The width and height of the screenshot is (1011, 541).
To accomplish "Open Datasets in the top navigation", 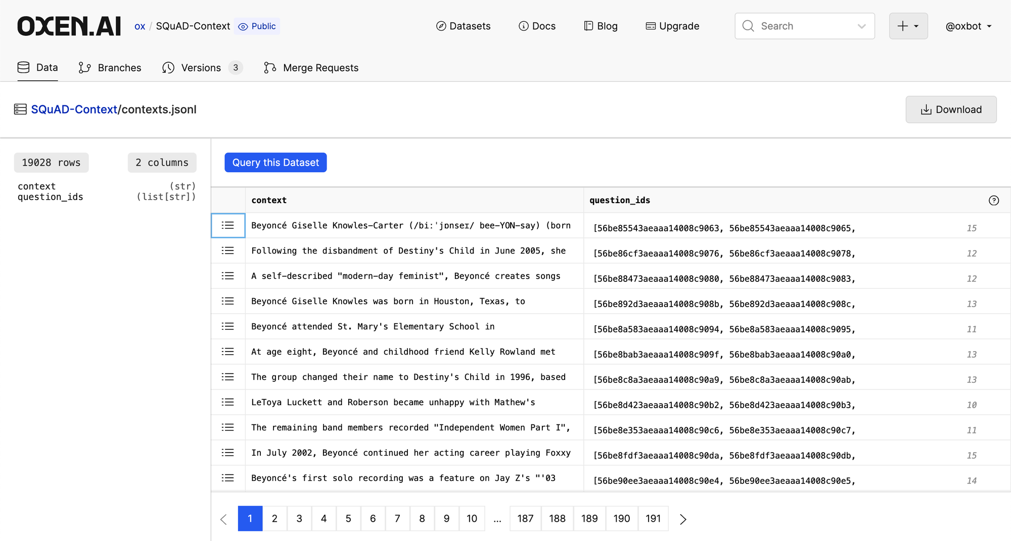I will 463,26.
